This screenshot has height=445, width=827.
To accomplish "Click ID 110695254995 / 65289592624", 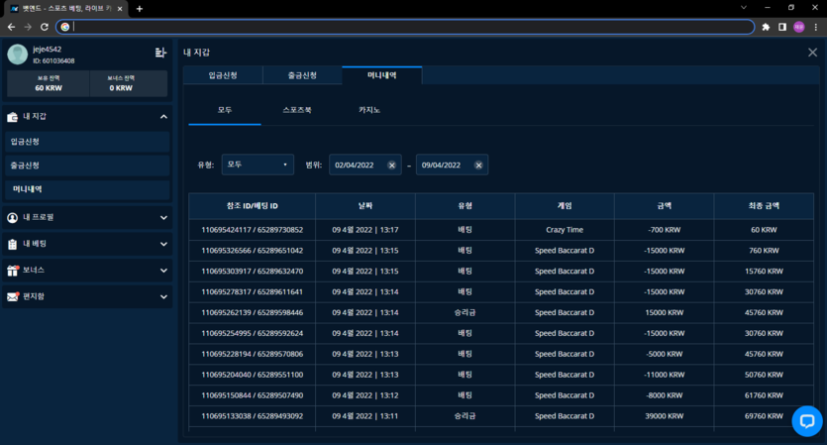I will coord(253,334).
